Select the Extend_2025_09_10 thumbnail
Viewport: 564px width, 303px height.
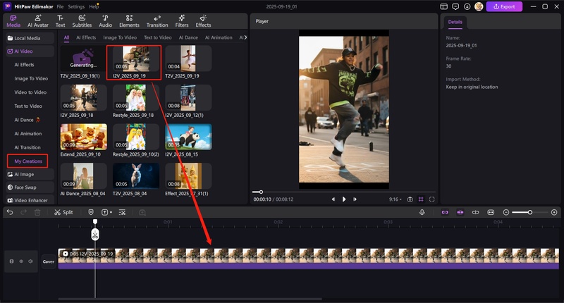pos(84,137)
